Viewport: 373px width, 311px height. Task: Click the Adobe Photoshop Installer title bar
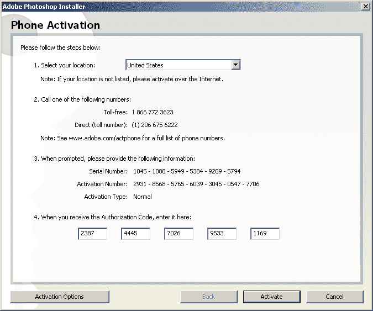(x=181, y=7)
